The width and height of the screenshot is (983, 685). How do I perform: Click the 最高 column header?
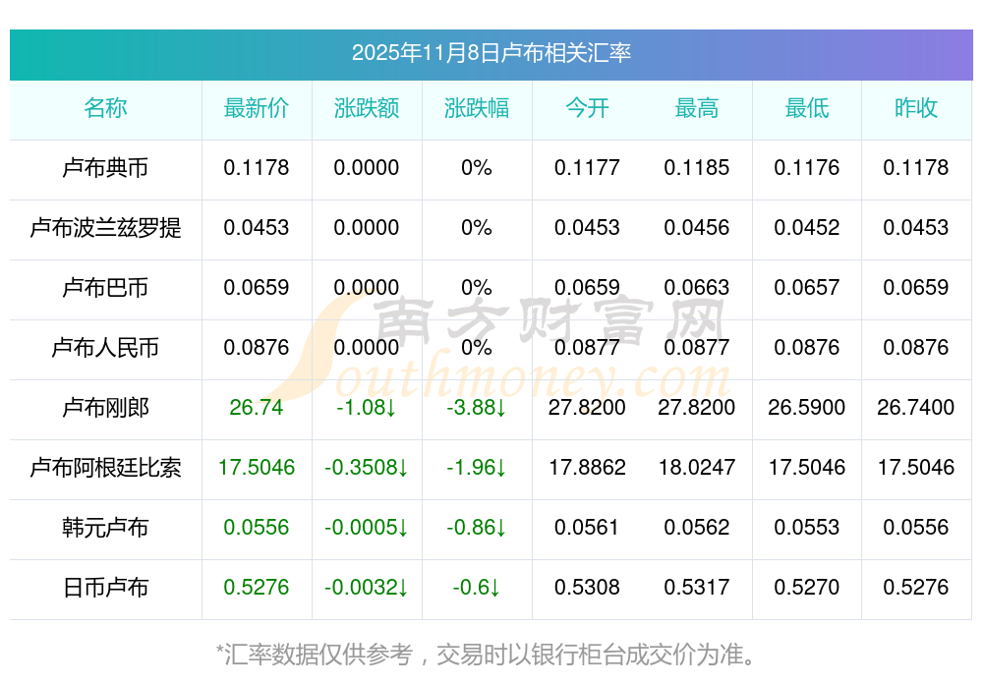(x=697, y=108)
